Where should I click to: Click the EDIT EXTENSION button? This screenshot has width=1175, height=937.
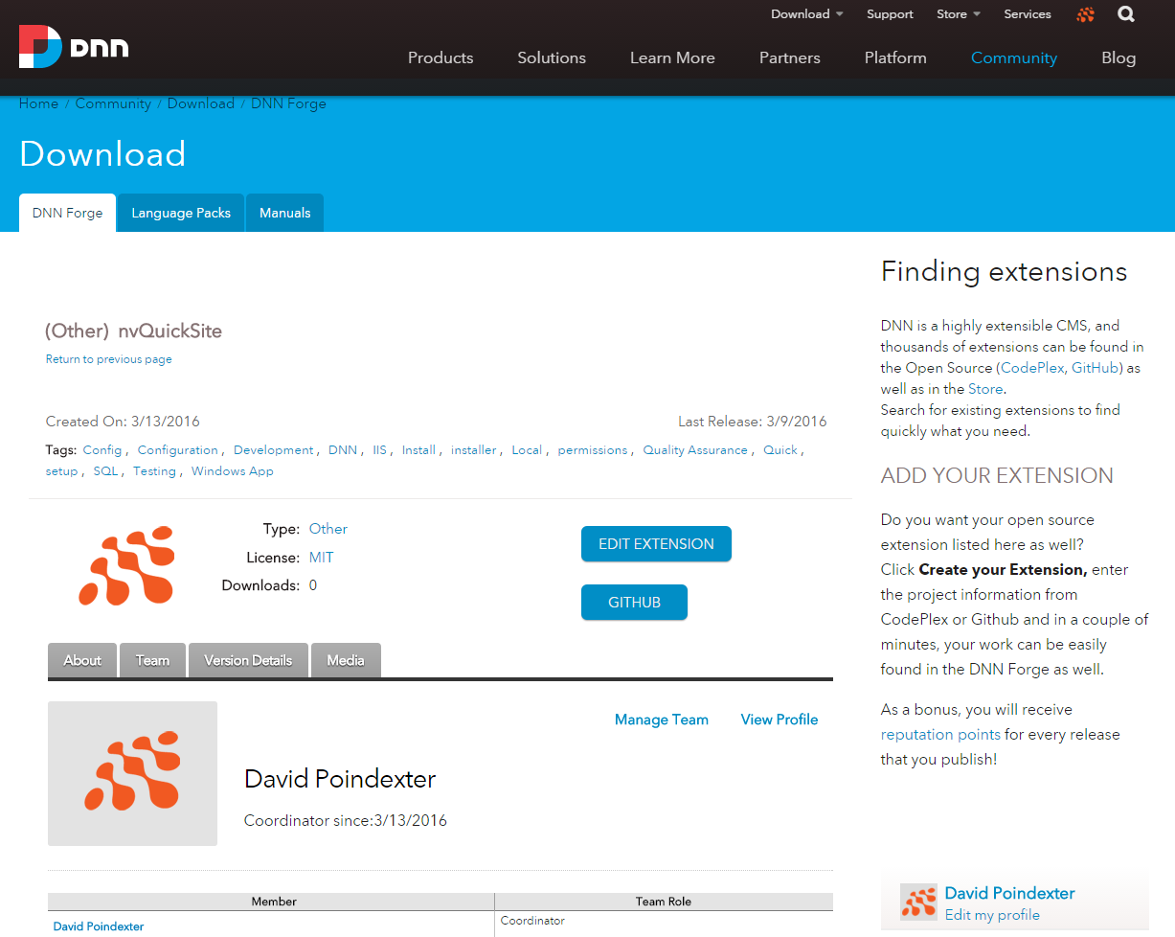656,543
